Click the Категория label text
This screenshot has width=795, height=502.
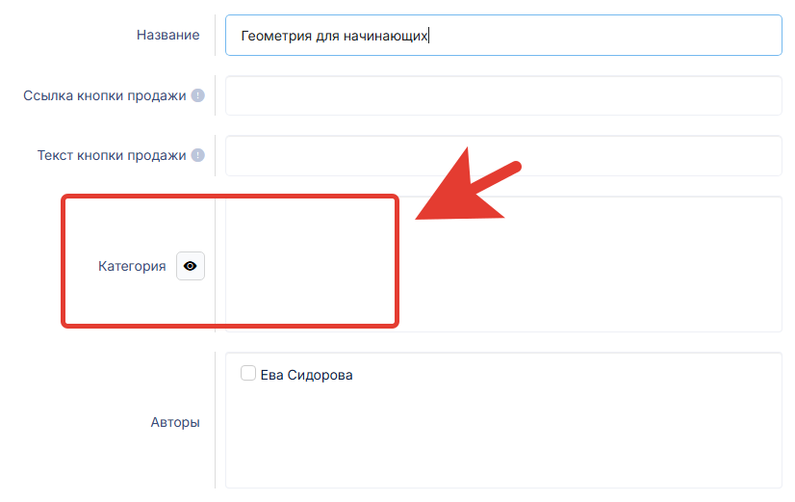click(x=132, y=267)
